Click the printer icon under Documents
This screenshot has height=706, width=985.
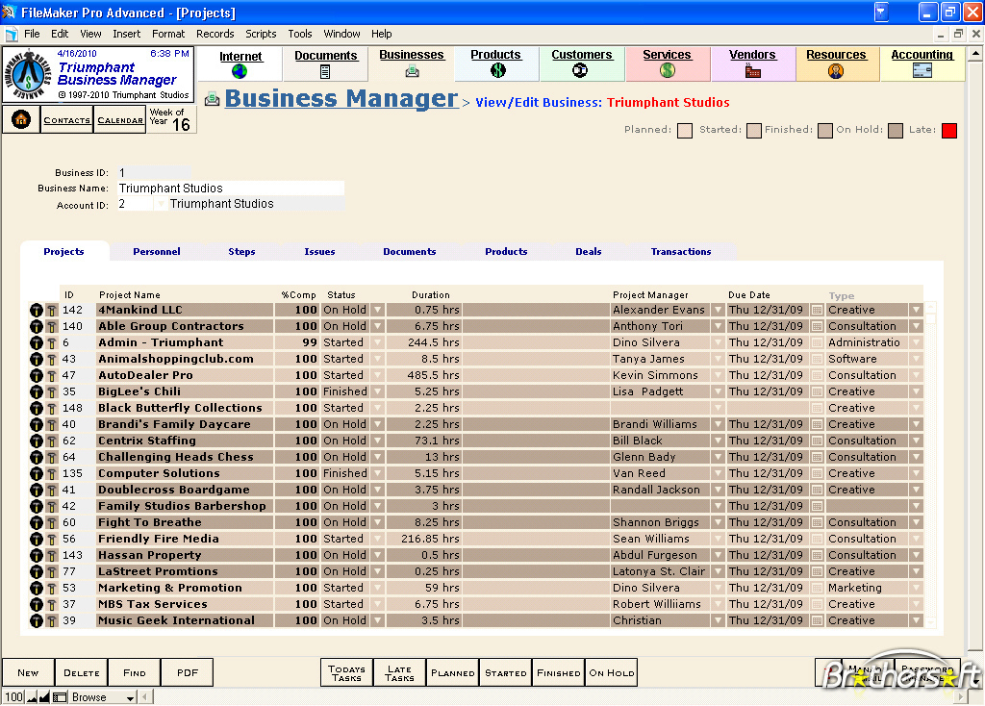click(325, 70)
